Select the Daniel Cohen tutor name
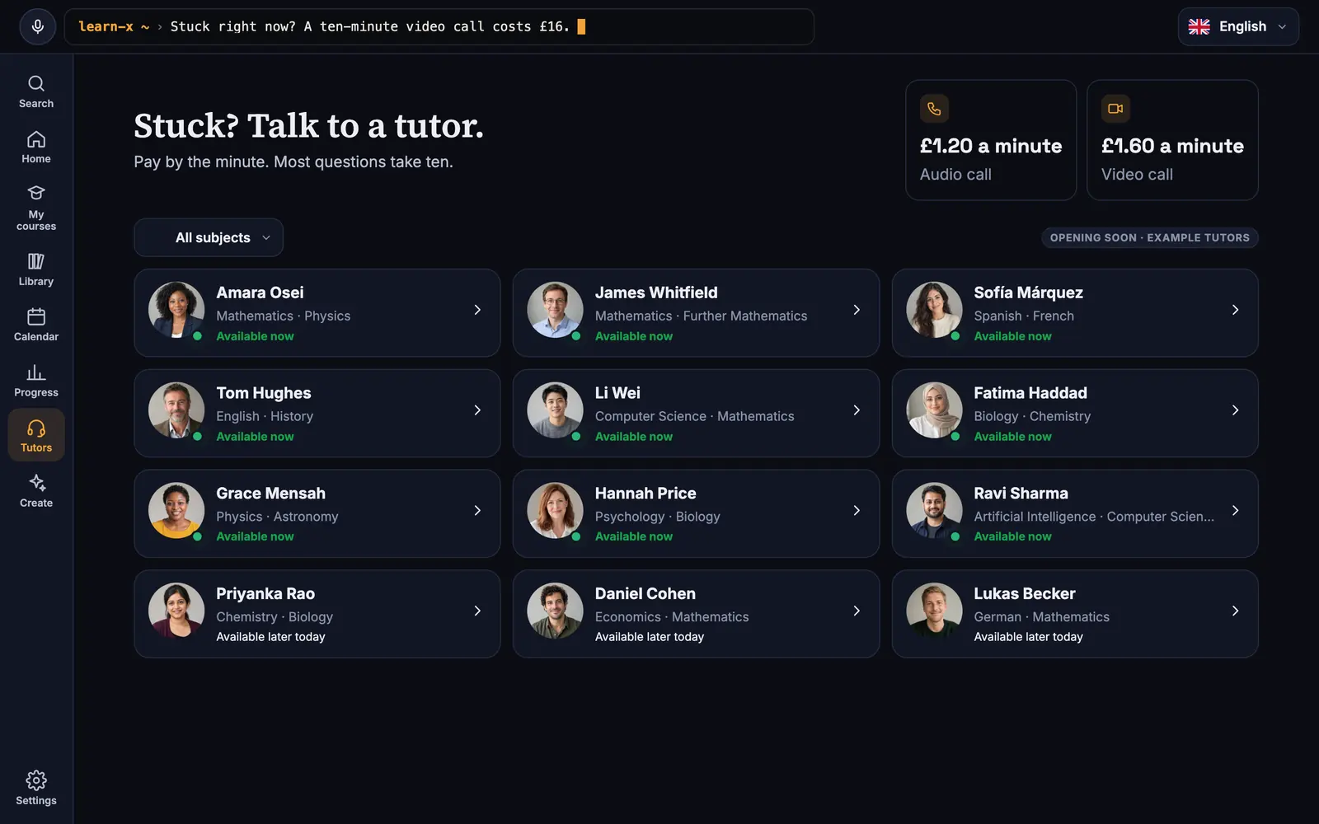The width and height of the screenshot is (1319, 824). tap(645, 594)
